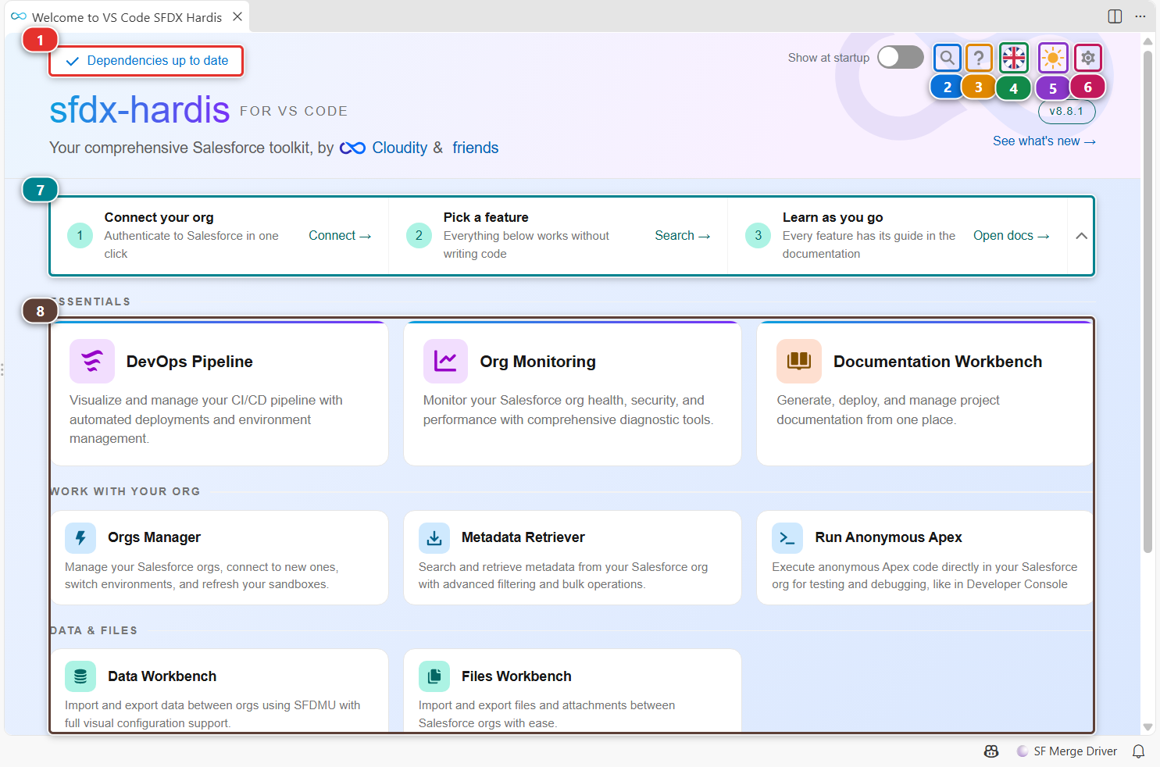1160x767 pixels.
Task: Click Connect to authenticate your org
Action: point(340,236)
